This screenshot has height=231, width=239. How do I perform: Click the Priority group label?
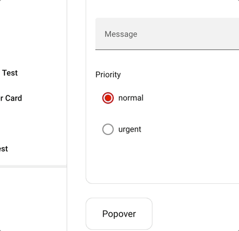pyautogui.click(x=108, y=75)
